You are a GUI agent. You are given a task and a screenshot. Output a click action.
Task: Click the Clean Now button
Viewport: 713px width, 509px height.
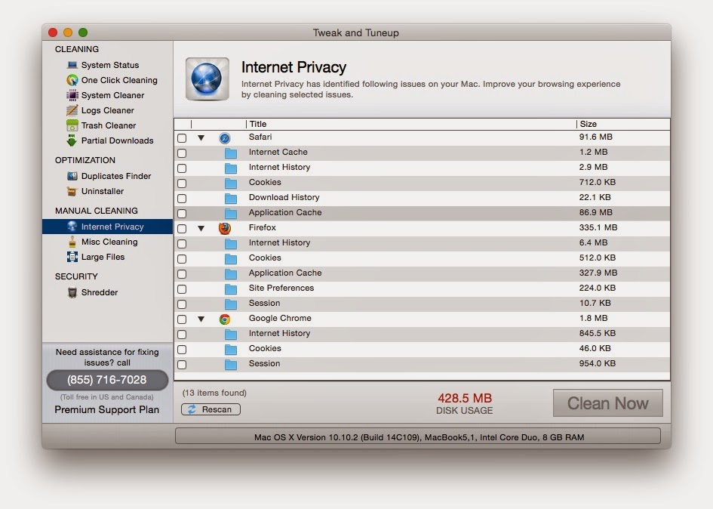[x=608, y=403]
